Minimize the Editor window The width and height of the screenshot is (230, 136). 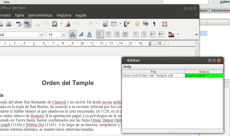(210, 61)
